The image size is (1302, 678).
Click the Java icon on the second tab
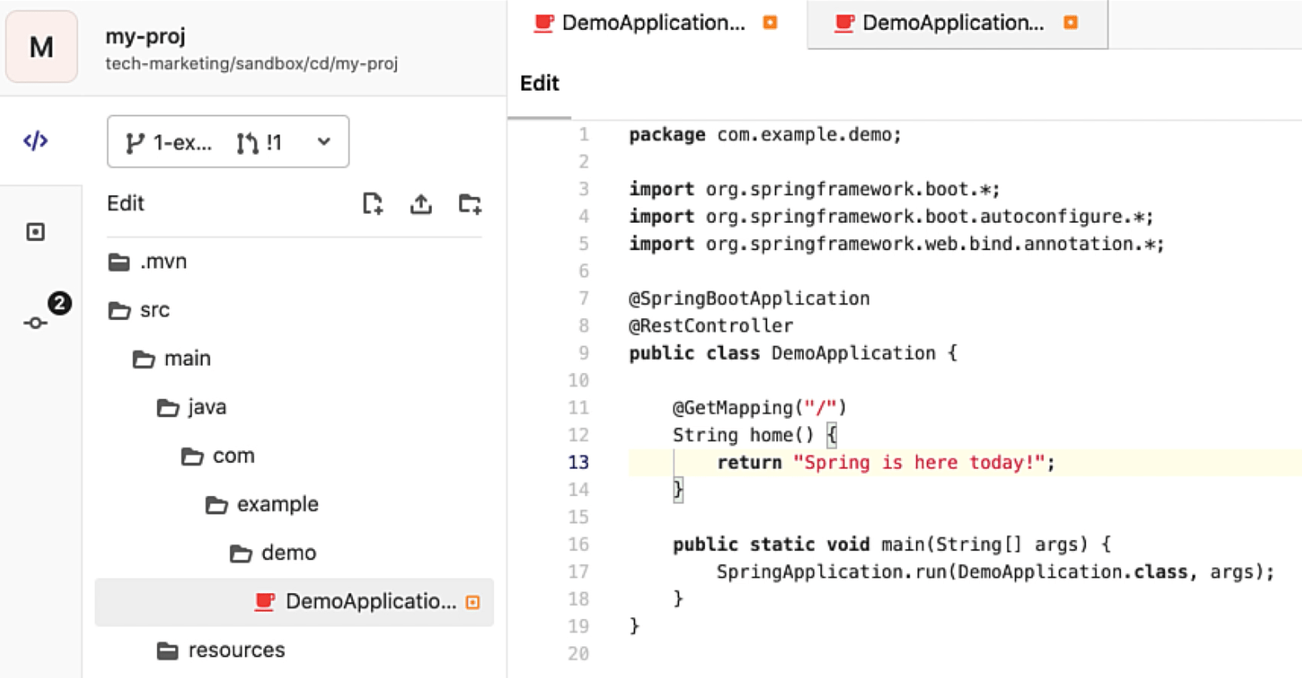coord(844,23)
